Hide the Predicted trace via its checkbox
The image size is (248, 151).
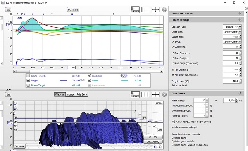point(89,76)
